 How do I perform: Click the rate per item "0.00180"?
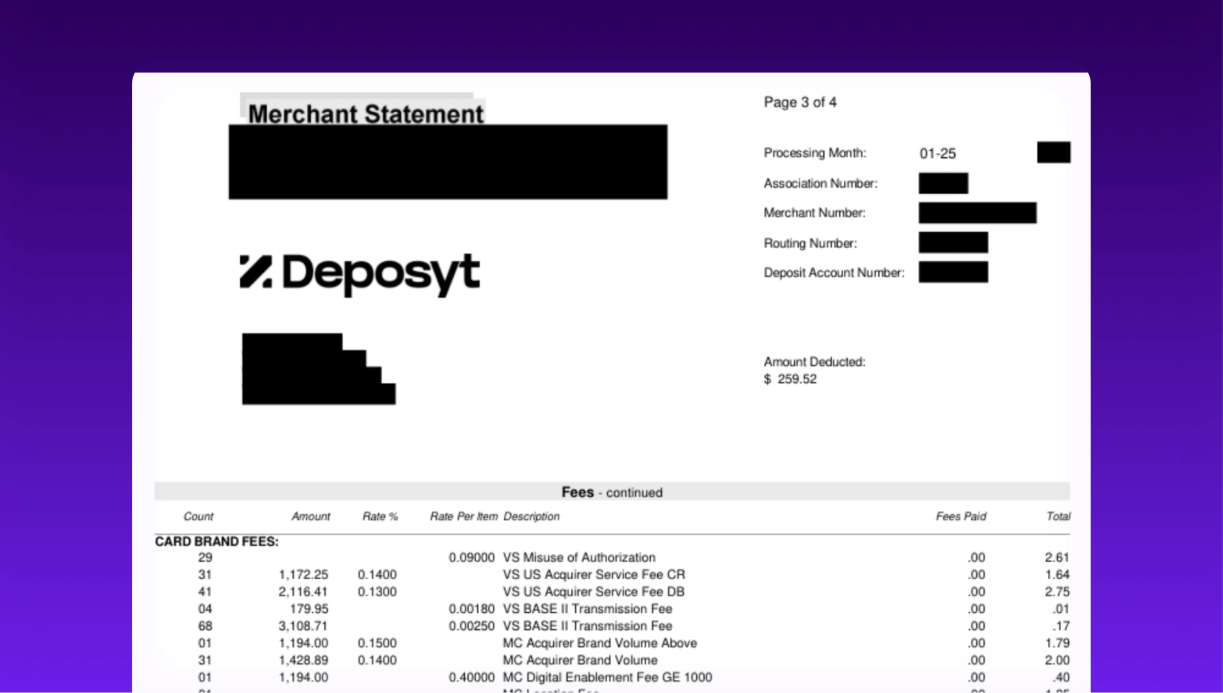pyautogui.click(x=472, y=609)
